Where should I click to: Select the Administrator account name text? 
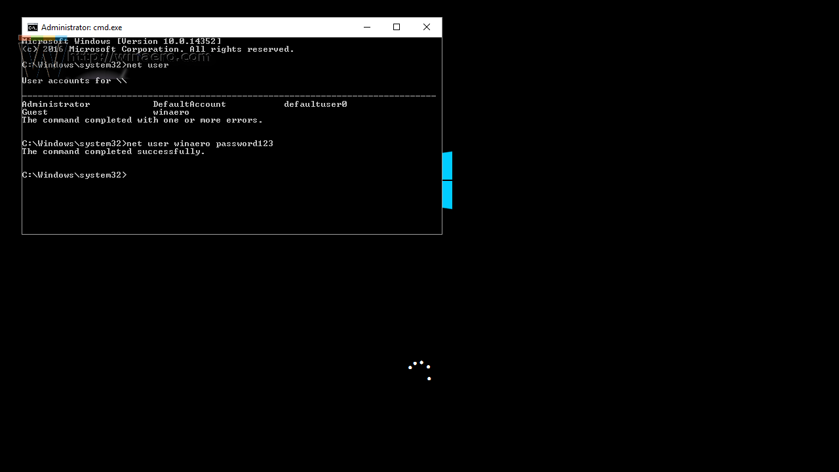tap(56, 104)
